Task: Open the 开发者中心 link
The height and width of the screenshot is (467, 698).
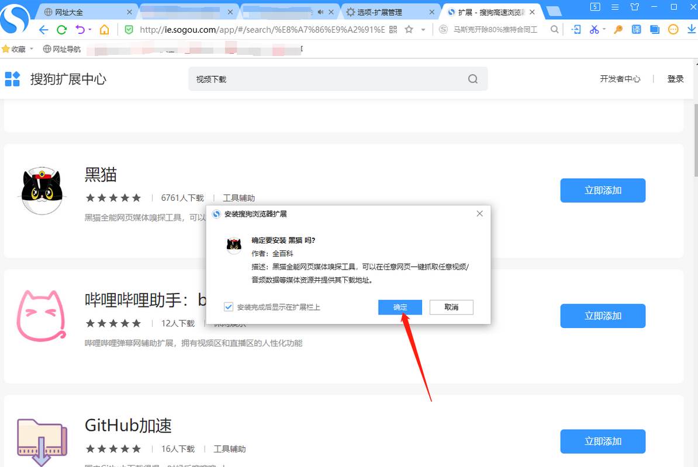Action: (x=620, y=79)
